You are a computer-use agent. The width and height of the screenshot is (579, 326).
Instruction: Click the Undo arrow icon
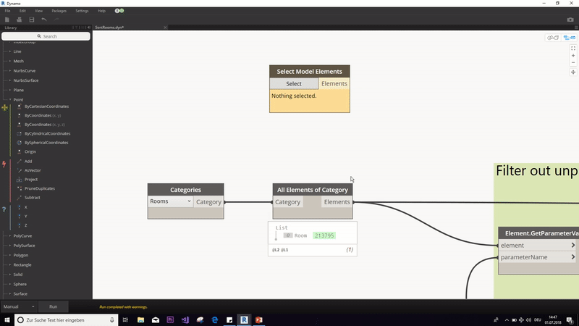(x=43, y=20)
